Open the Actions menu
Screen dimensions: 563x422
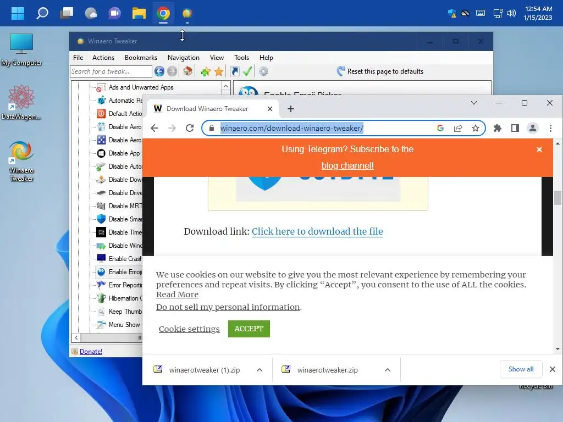click(x=103, y=57)
